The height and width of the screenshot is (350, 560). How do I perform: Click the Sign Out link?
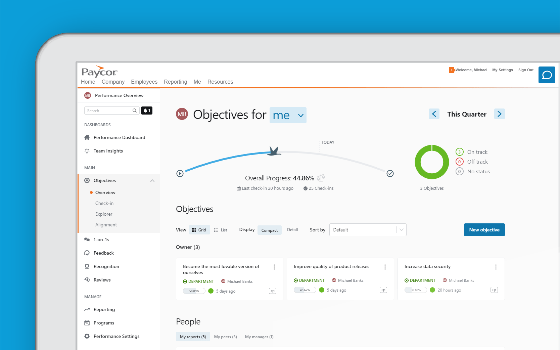(526, 70)
